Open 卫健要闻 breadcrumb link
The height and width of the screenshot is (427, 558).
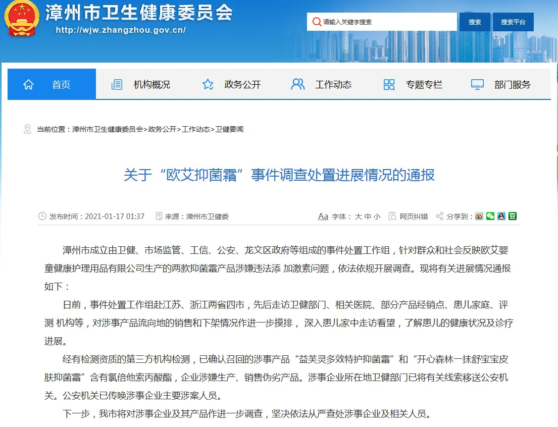[229, 129]
